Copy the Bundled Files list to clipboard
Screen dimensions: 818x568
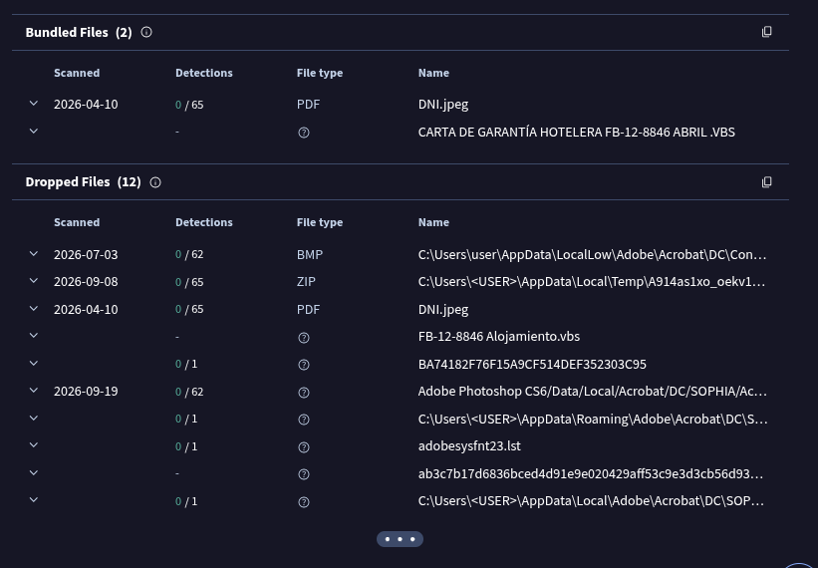click(766, 32)
